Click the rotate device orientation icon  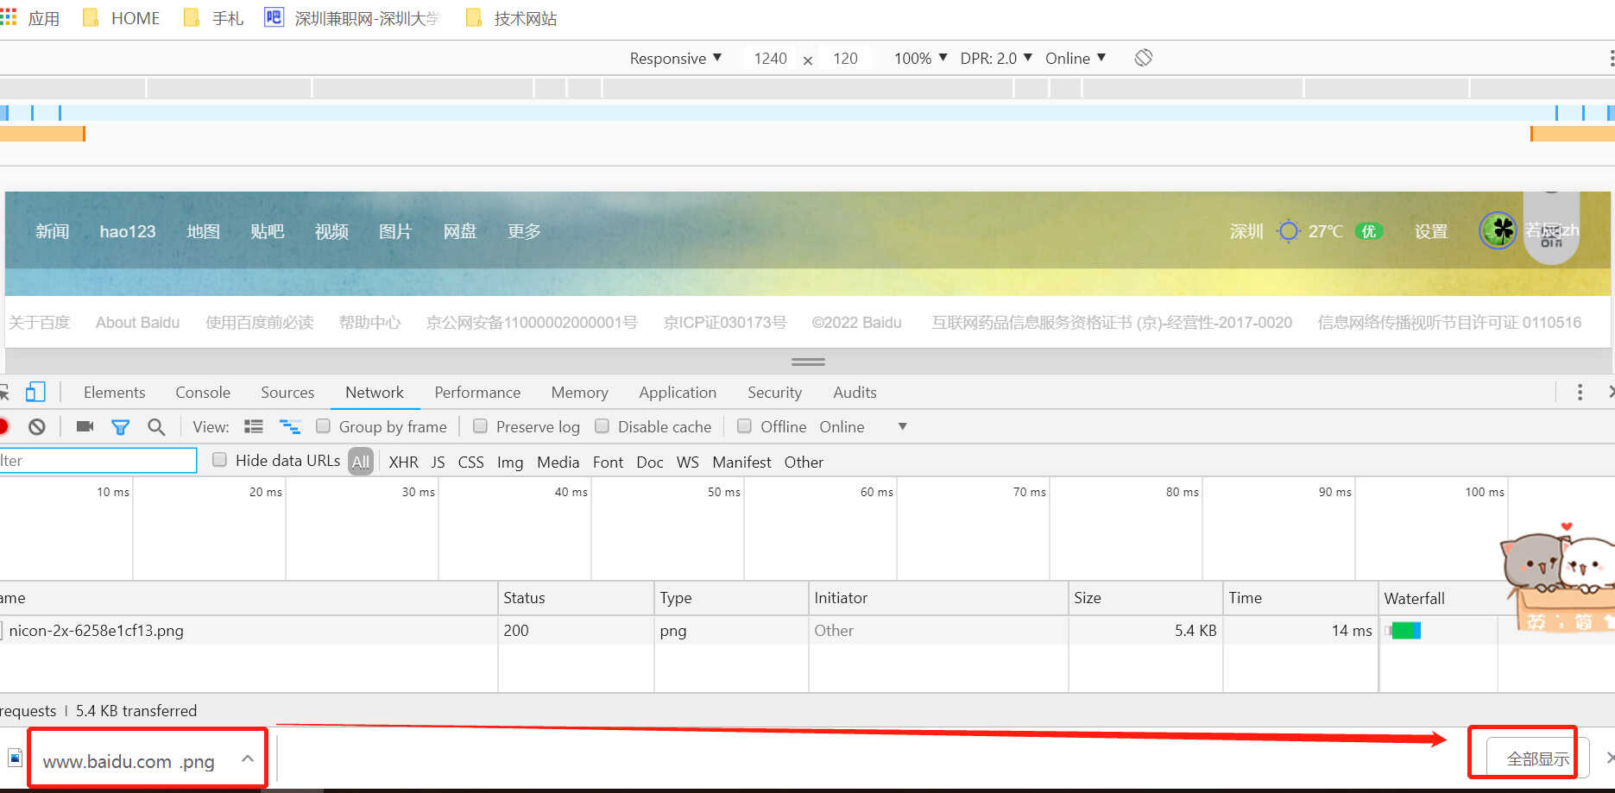click(x=1144, y=58)
